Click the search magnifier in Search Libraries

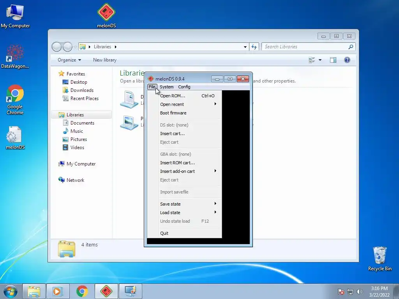point(351,47)
